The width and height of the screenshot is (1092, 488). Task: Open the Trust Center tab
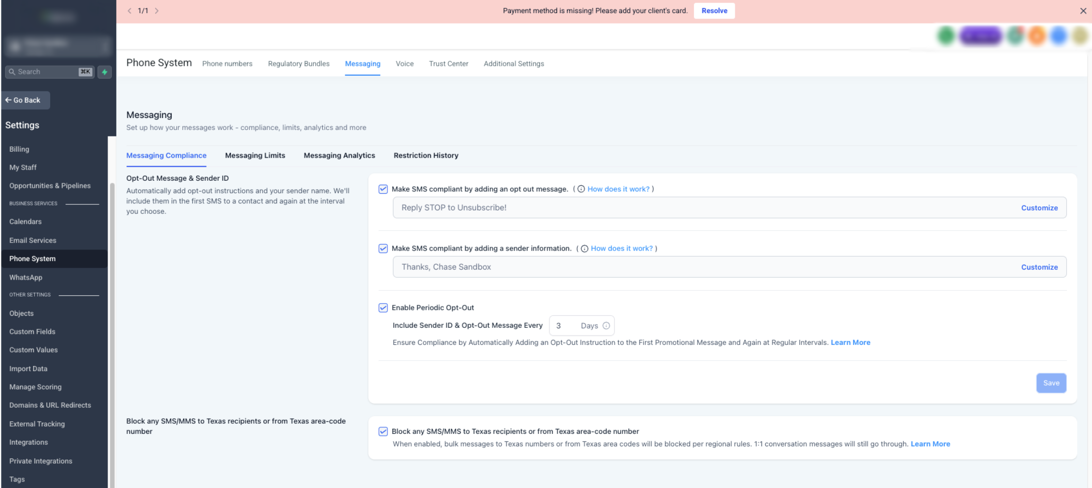[449, 64]
